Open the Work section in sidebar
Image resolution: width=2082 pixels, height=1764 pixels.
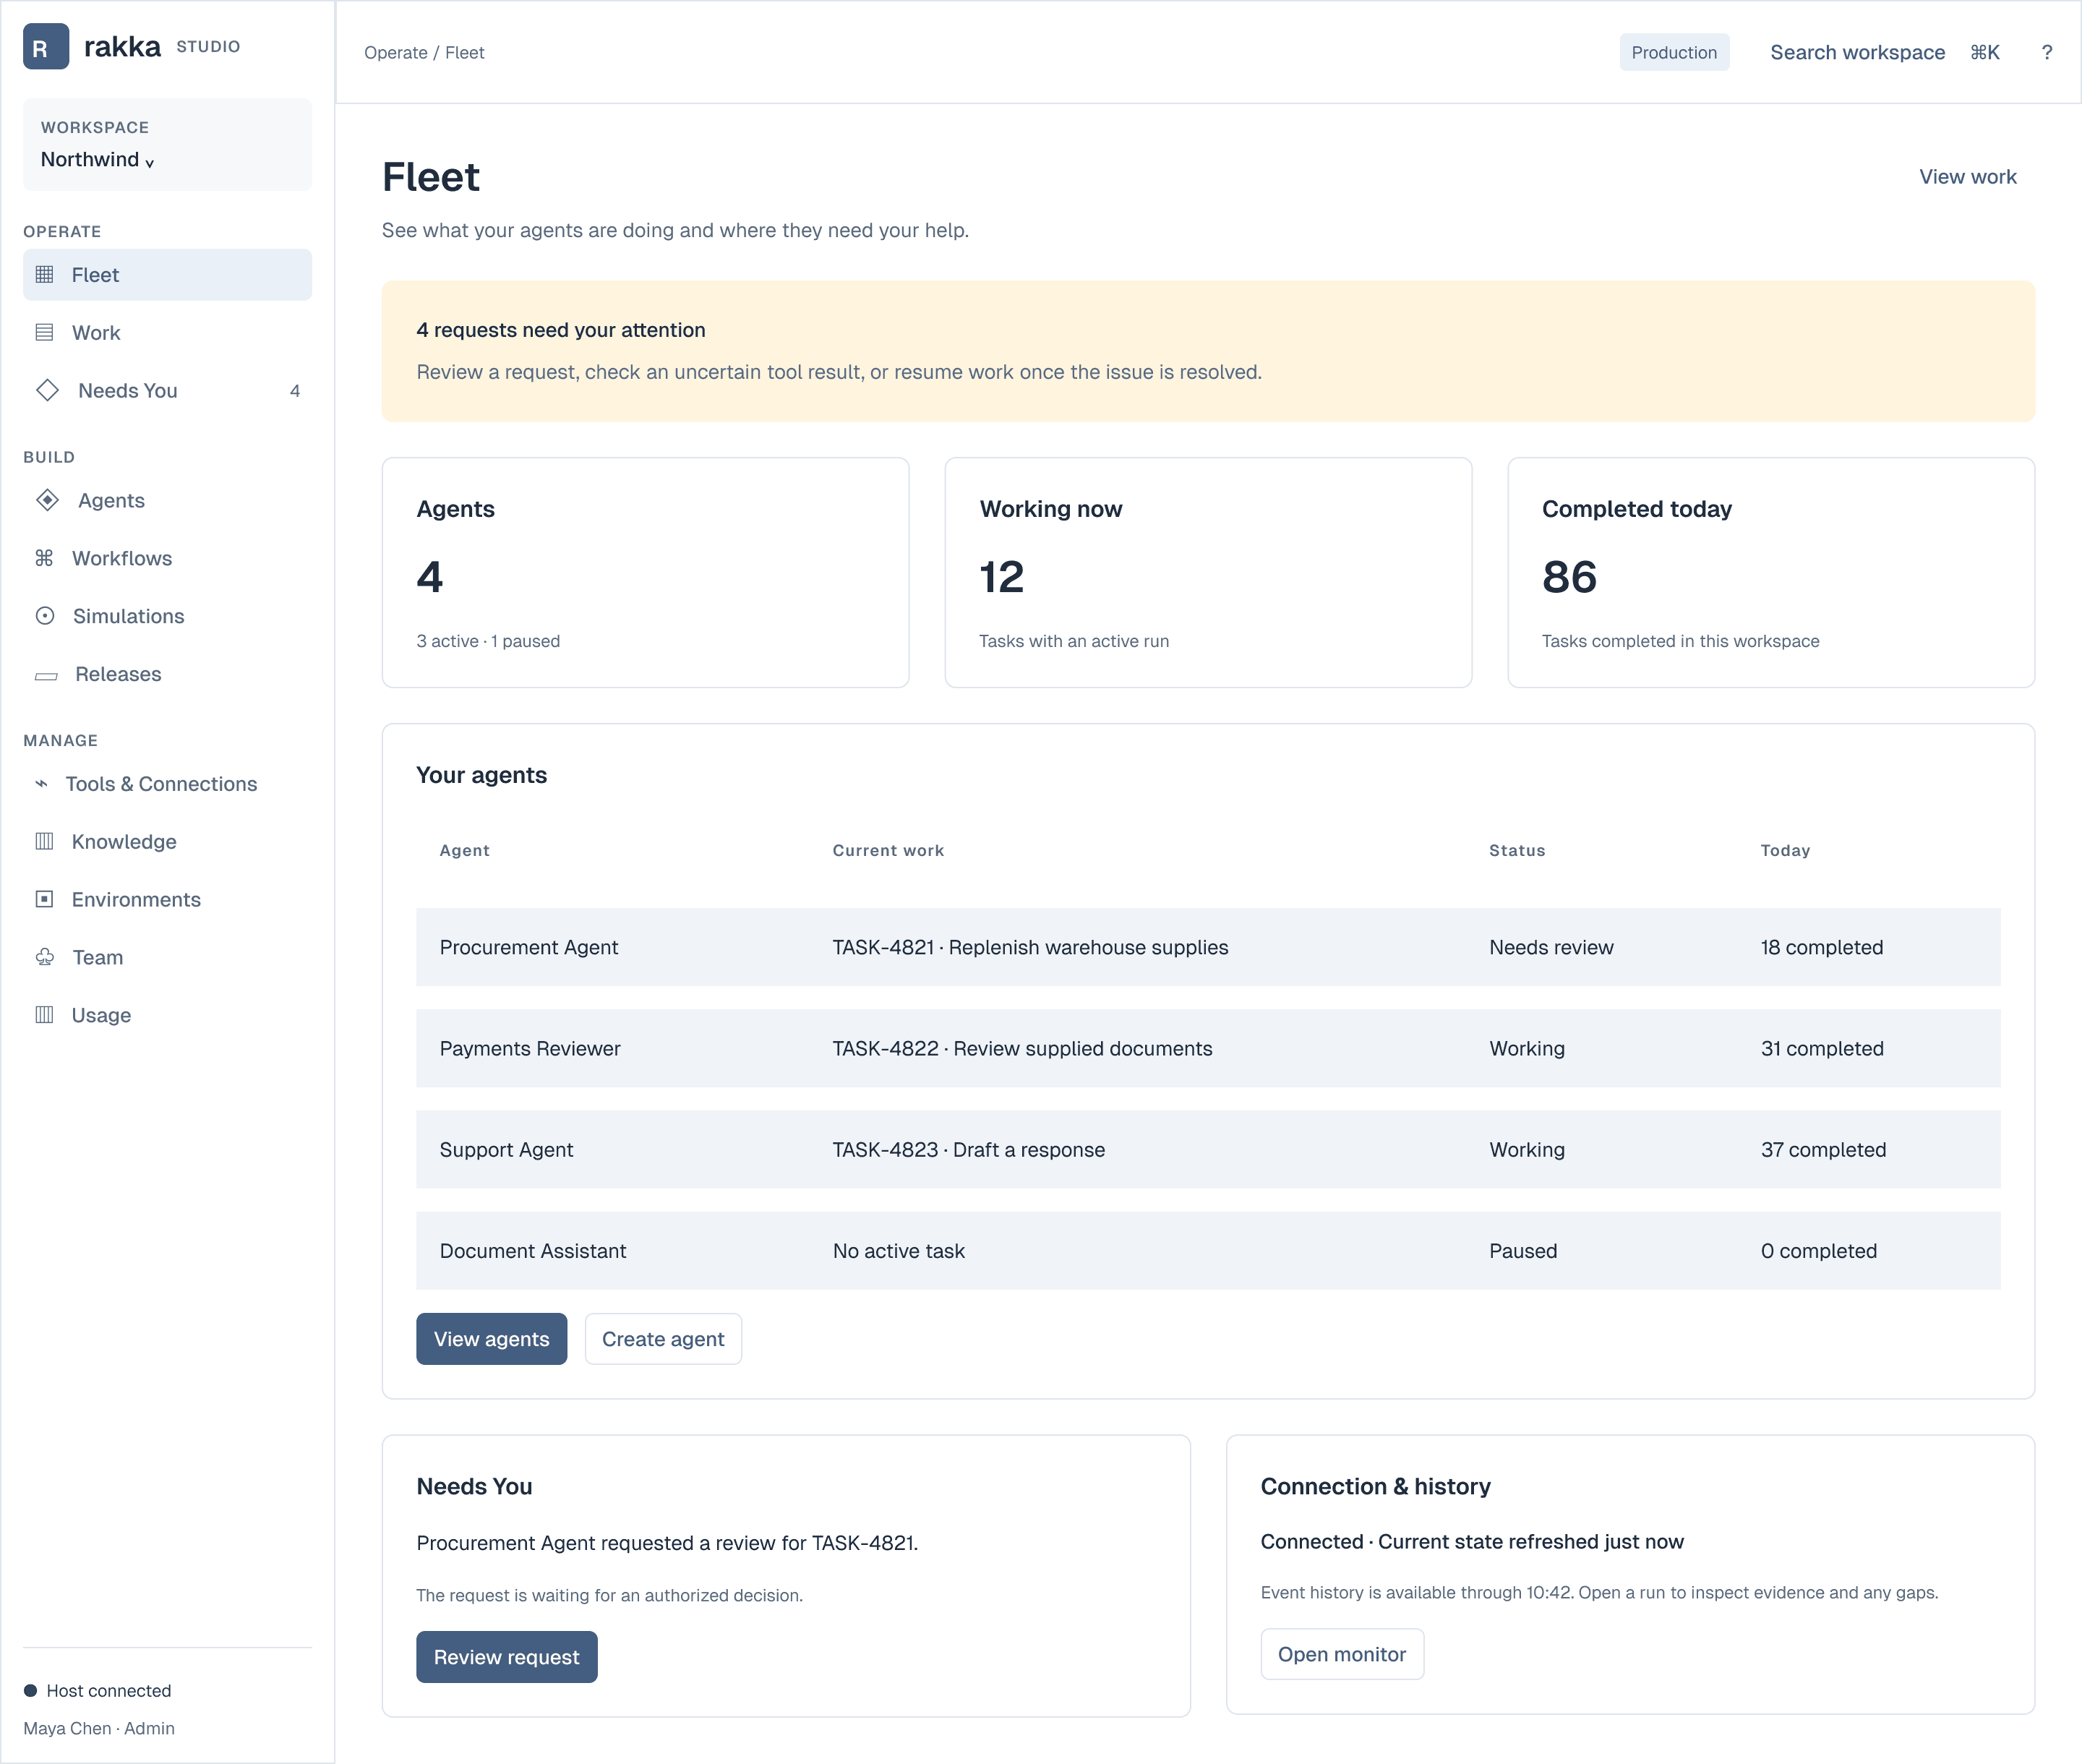168,333
